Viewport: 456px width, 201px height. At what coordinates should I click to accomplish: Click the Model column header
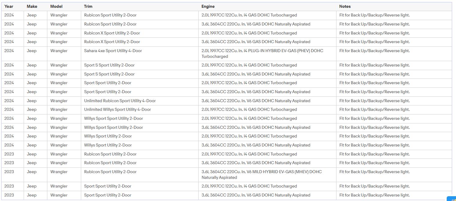click(x=56, y=6)
